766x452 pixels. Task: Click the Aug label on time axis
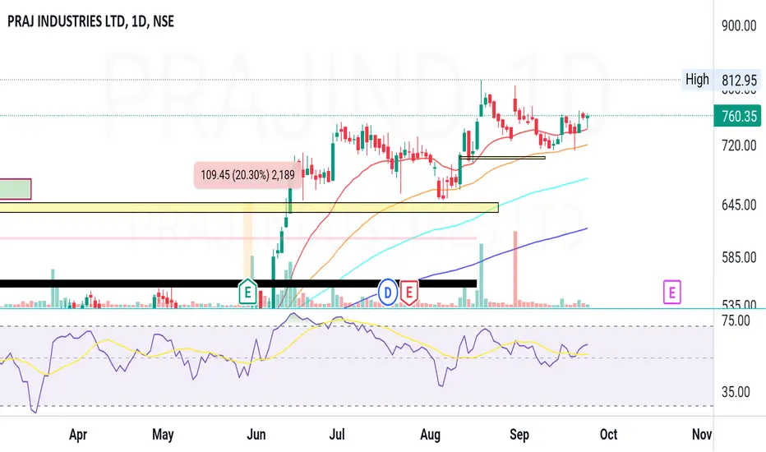(431, 434)
